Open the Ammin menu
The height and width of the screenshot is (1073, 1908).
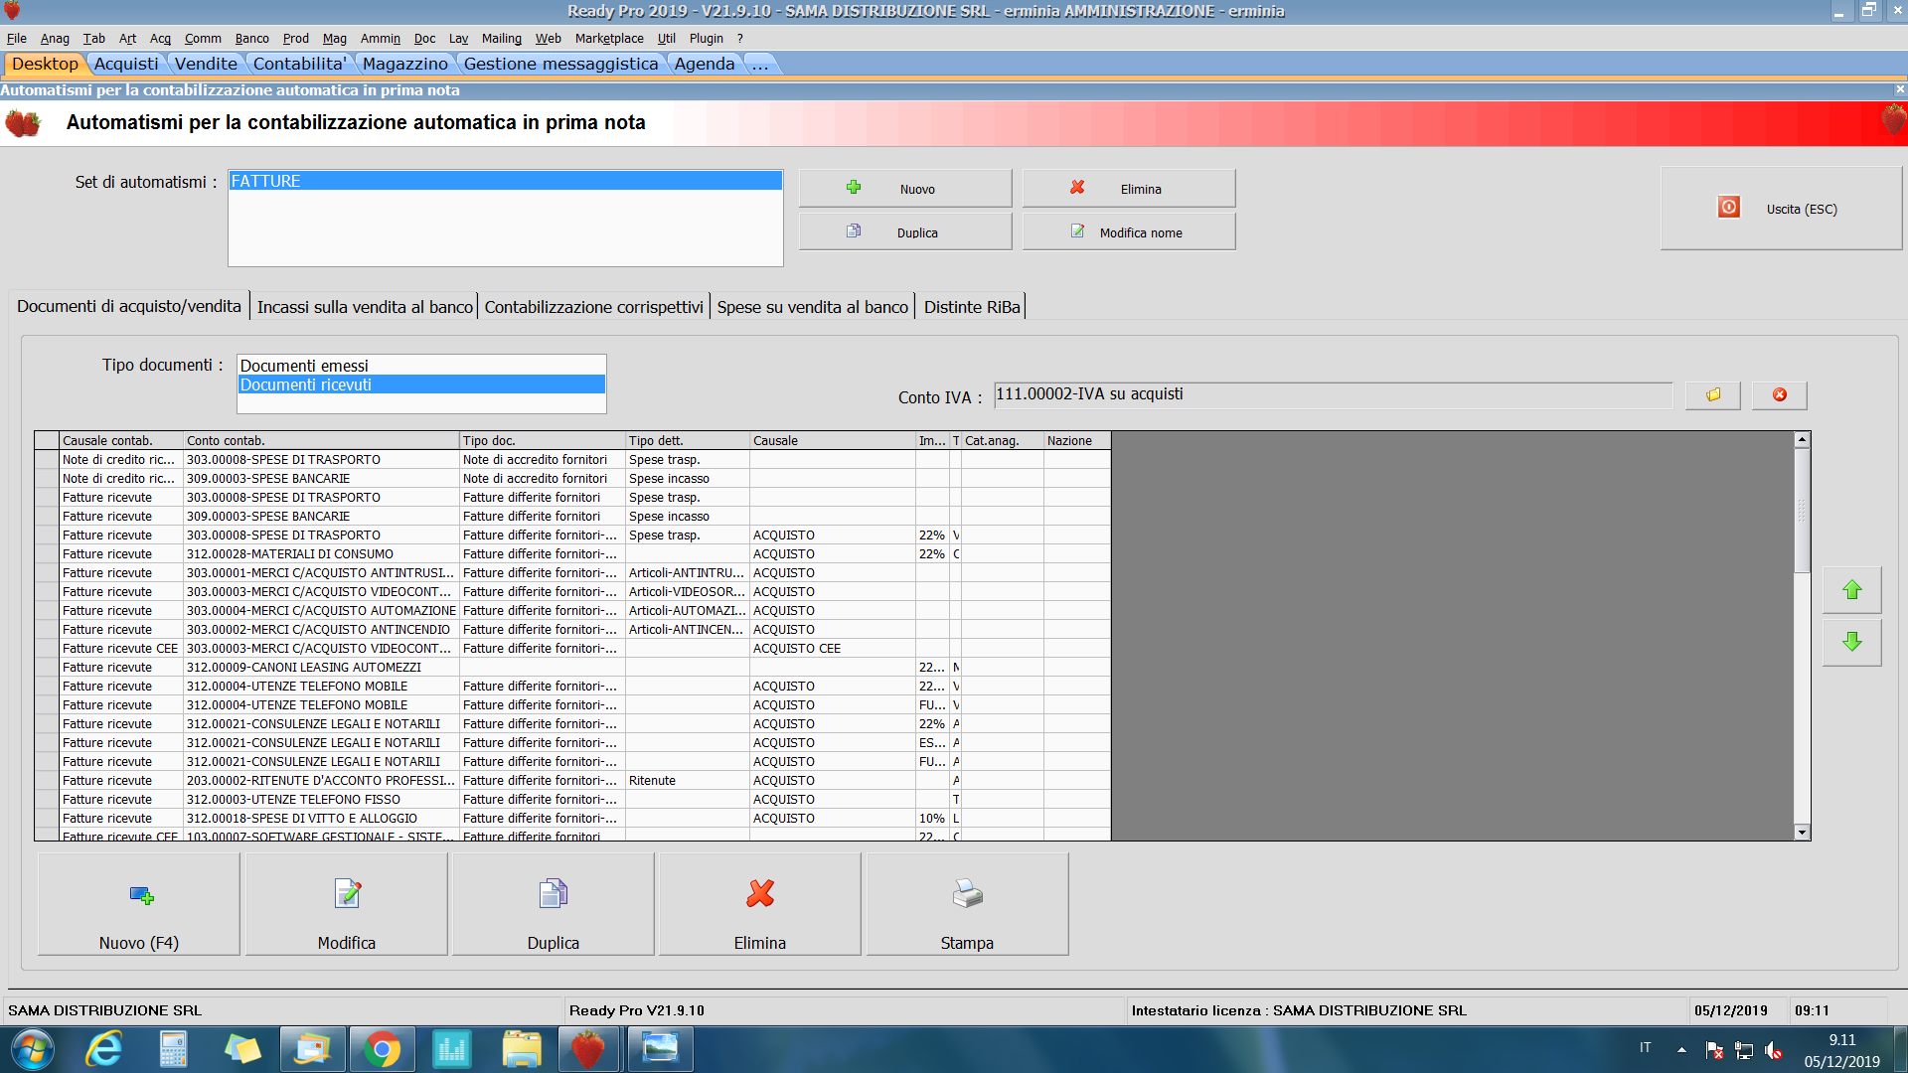coord(380,38)
